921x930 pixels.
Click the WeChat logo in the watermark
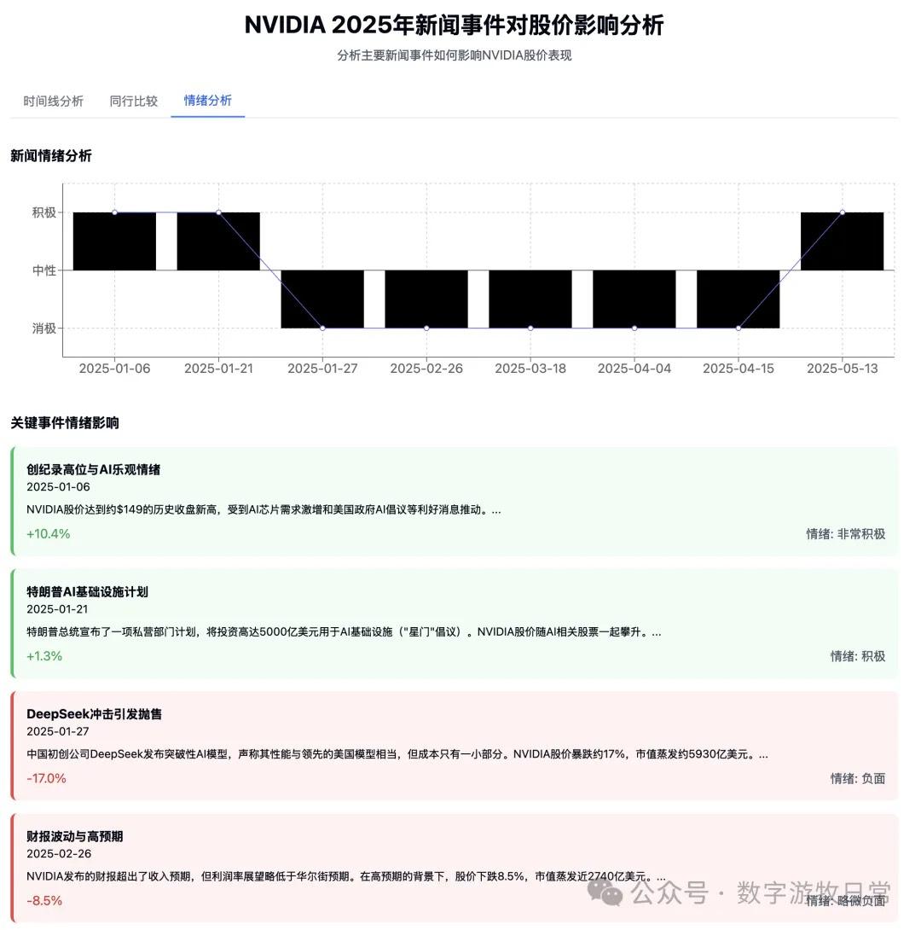pos(611,893)
